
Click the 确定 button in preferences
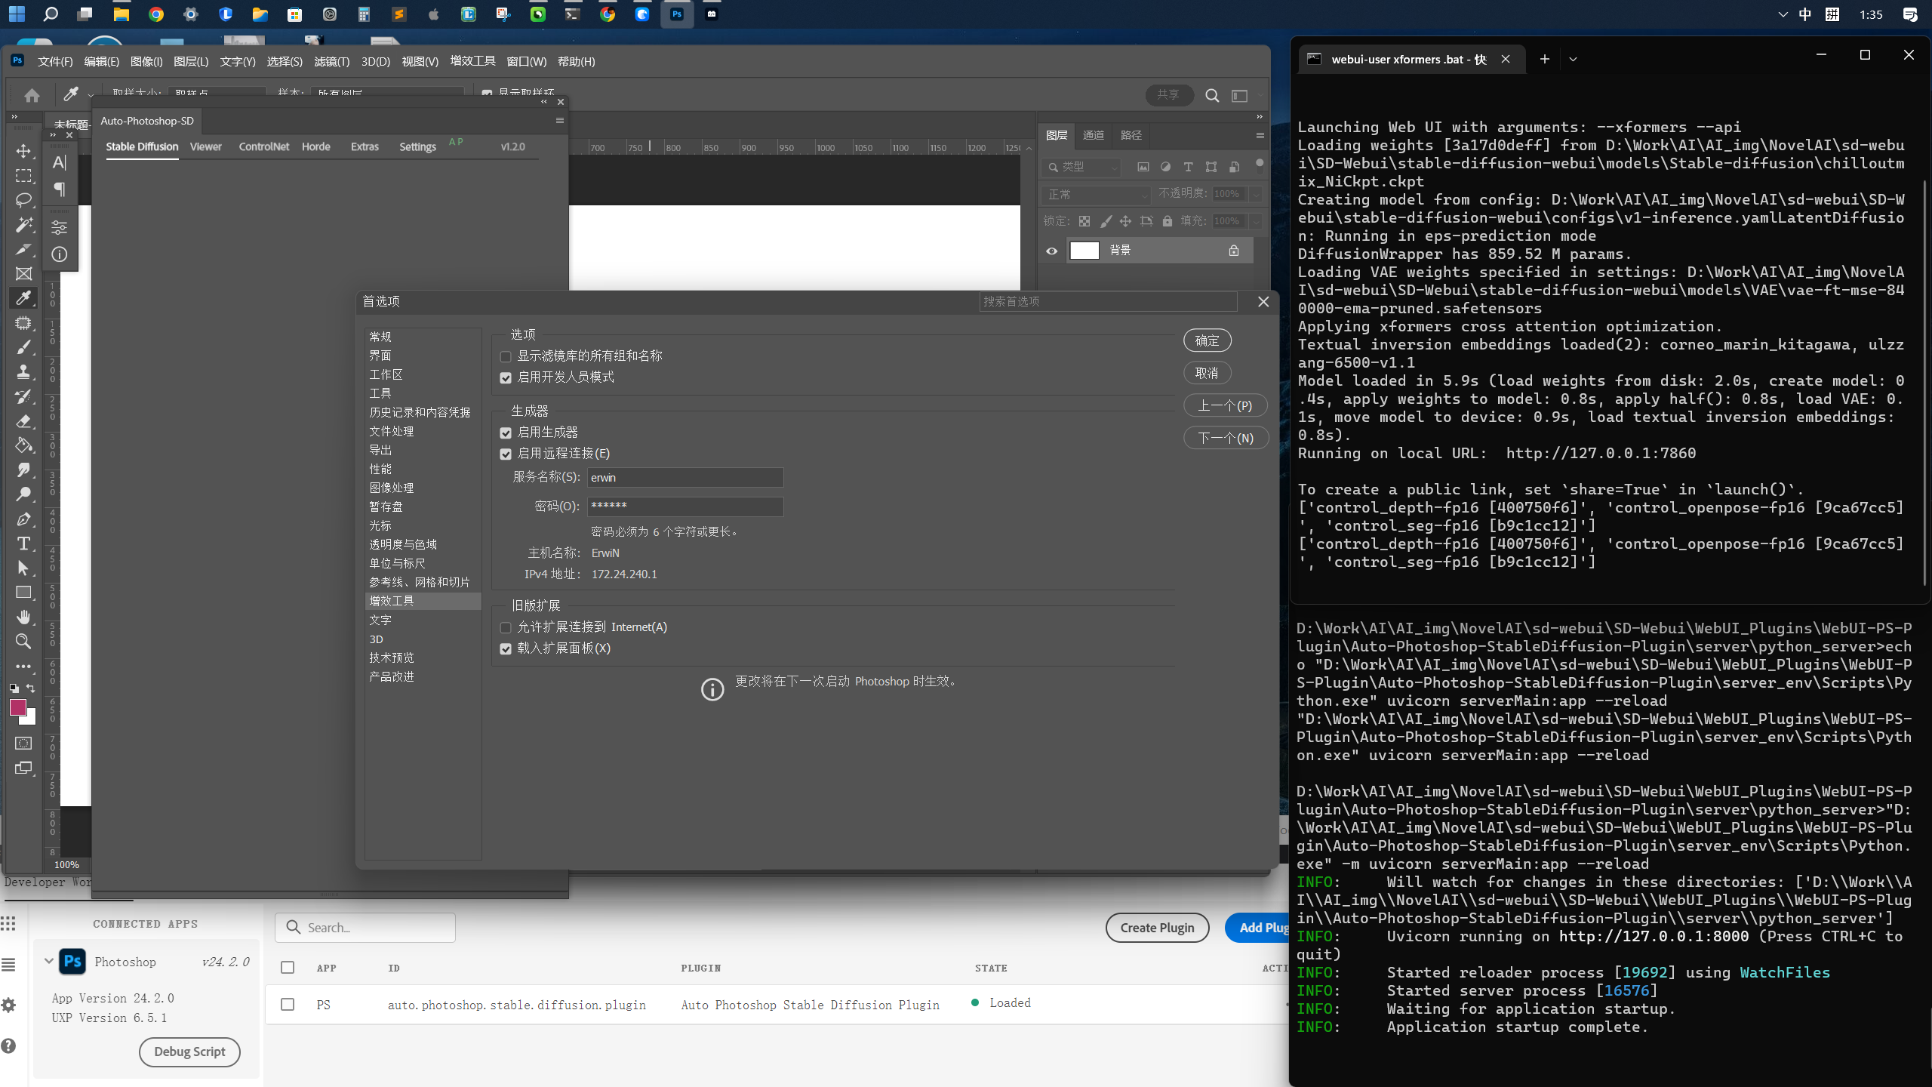point(1207,340)
